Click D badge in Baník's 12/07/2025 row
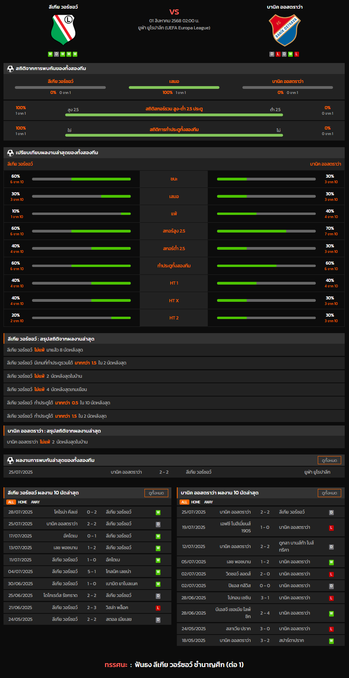 click(x=331, y=547)
